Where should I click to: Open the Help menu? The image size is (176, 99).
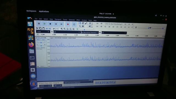[95, 21]
